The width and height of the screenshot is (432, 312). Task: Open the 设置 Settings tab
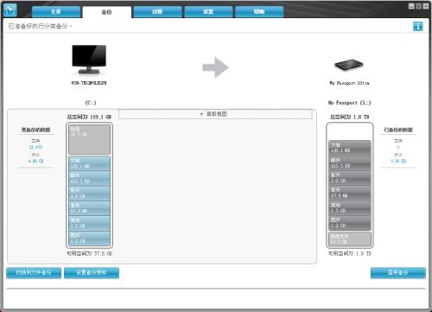coord(208,11)
